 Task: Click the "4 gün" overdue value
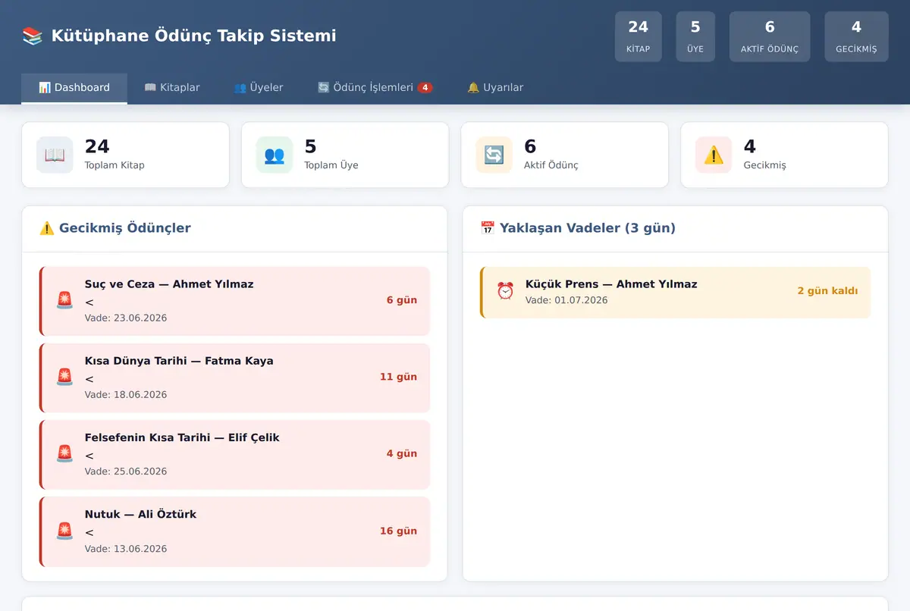[402, 453]
